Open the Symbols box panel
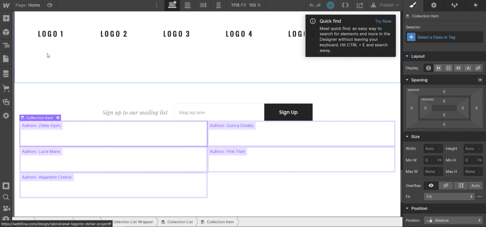This screenshot has height=227, width=486. [6, 32]
